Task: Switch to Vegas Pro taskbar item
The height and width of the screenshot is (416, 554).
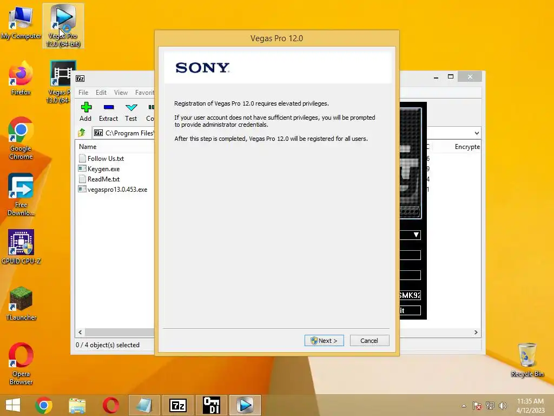Action: [x=245, y=405]
